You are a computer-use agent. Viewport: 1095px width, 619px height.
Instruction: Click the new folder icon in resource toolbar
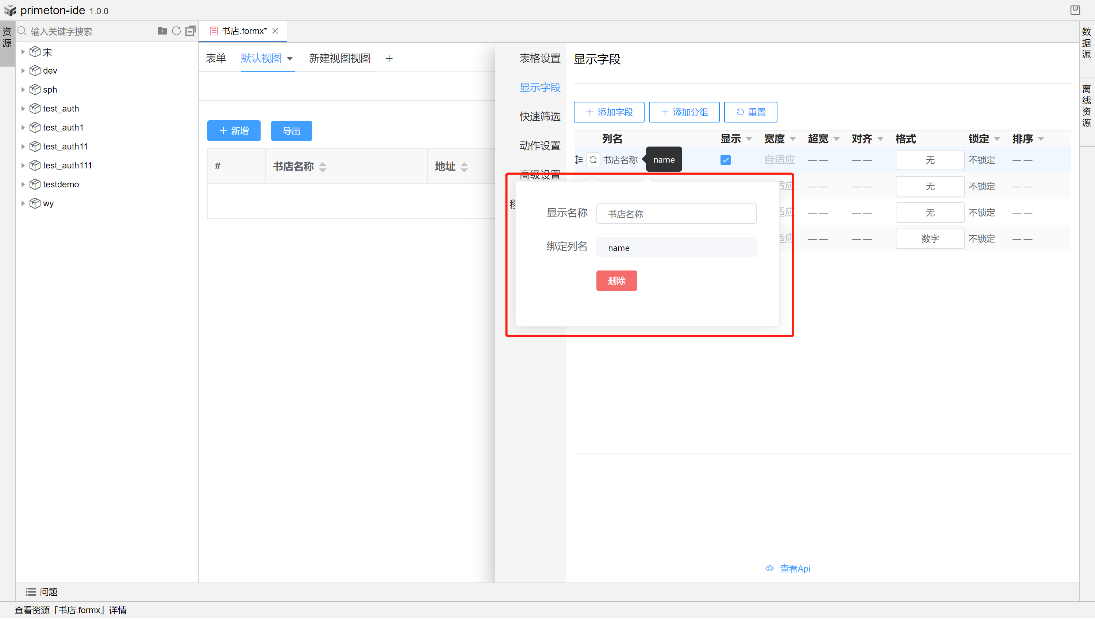[x=162, y=31]
